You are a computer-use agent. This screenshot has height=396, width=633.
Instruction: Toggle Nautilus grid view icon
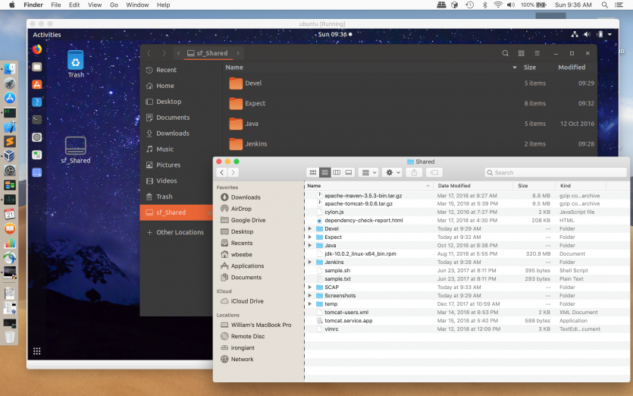(522, 53)
